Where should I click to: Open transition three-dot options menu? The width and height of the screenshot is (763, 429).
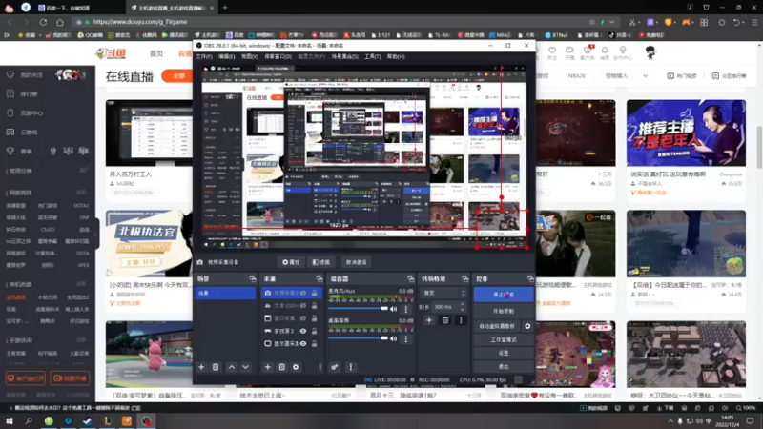[x=461, y=320]
